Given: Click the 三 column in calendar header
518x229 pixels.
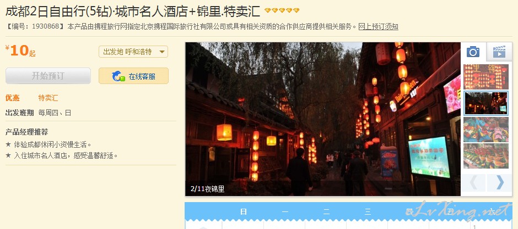Looking at the screenshot, I should point(368,211).
